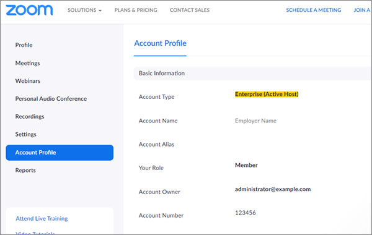Image resolution: width=372 pixels, height=235 pixels.
Task: Expand the Solutions dropdown menu
Action: 84,10
